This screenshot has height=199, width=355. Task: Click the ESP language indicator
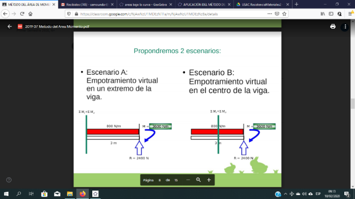[x=318, y=194]
